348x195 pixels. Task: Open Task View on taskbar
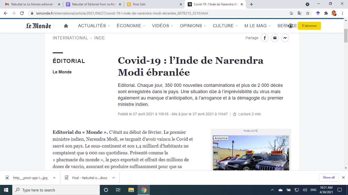point(118,190)
